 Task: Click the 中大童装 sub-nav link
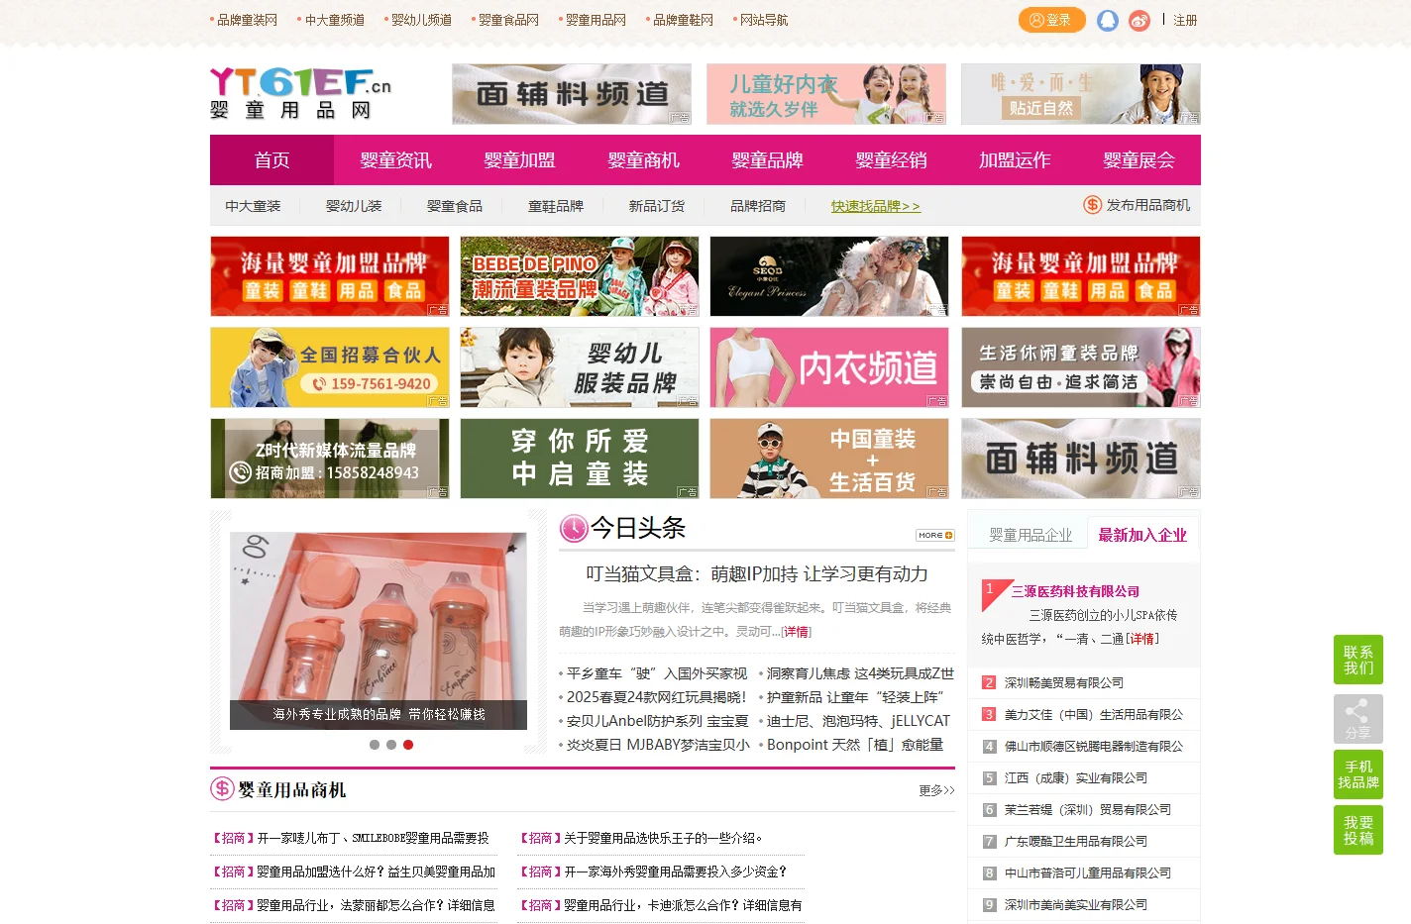pyautogui.click(x=253, y=206)
